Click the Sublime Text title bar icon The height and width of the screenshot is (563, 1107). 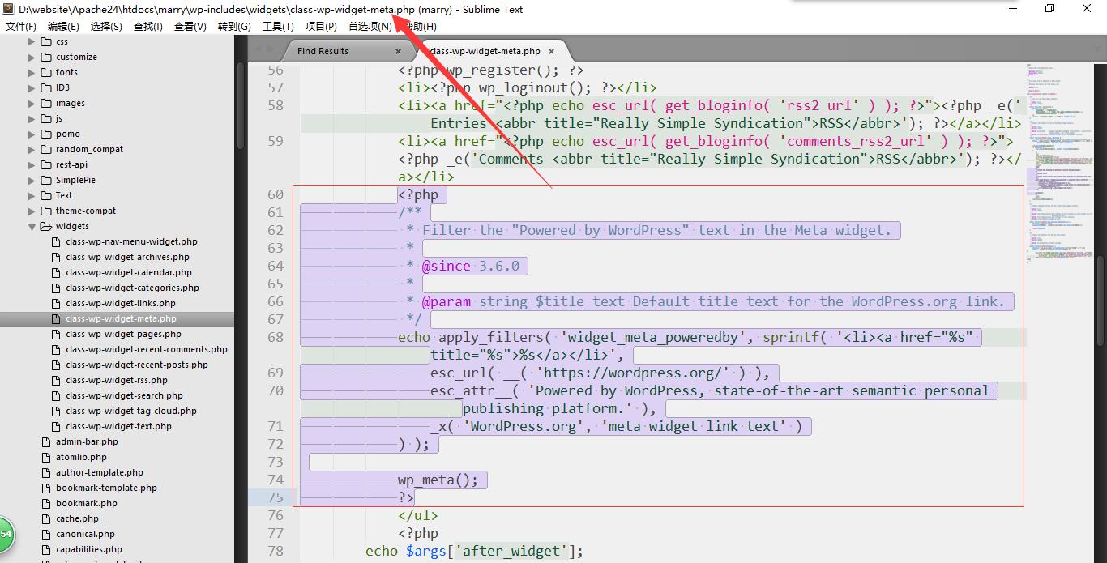tap(8, 10)
